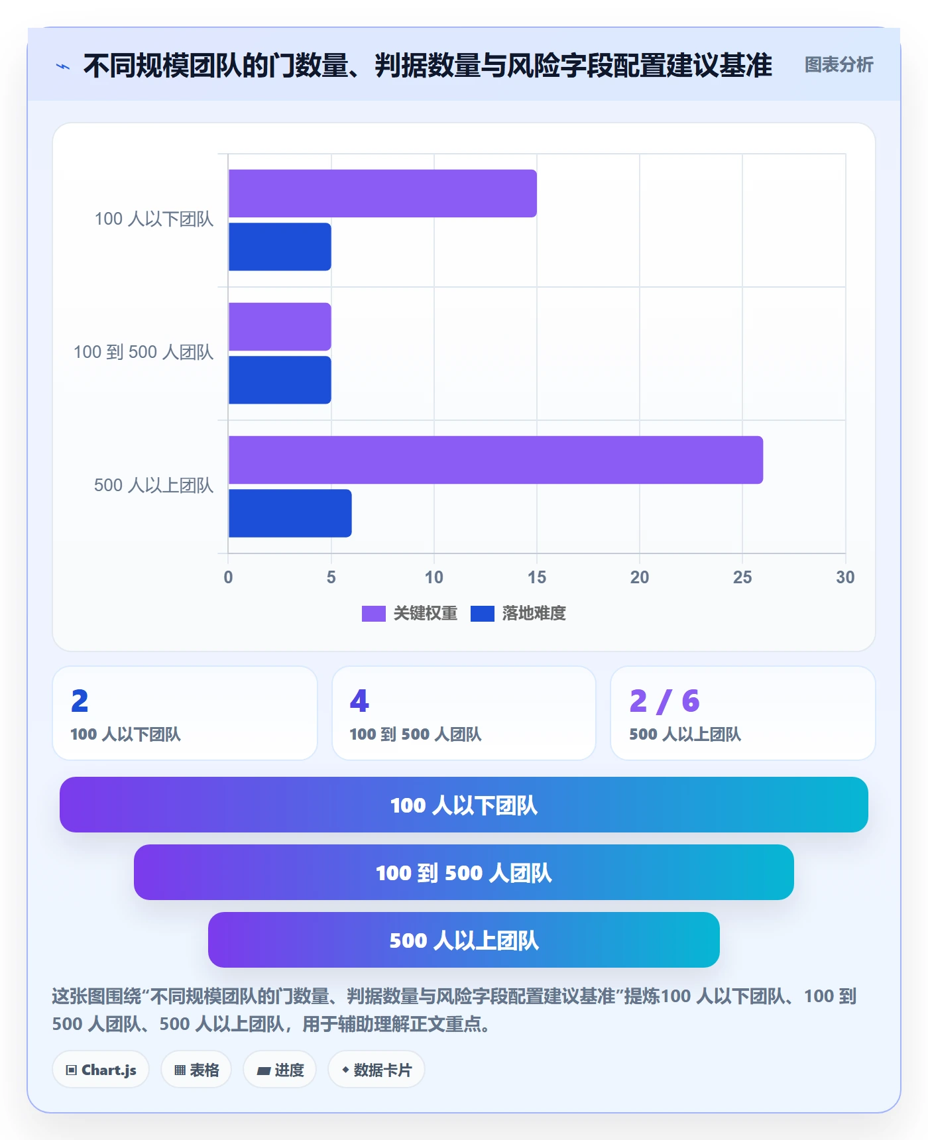Screen dimensions: 928x1140
Task: Click the 关键权重 legend label
Action: click(x=426, y=614)
